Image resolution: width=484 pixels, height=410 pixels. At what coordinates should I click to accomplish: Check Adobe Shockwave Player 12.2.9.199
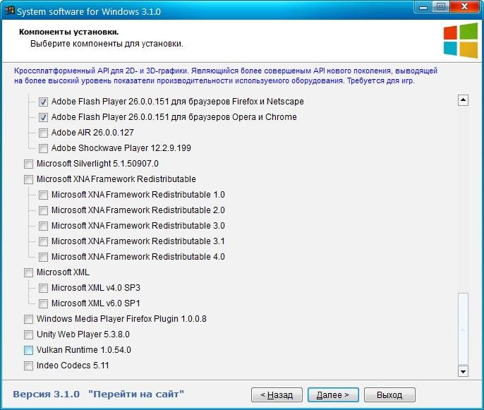pos(43,148)
